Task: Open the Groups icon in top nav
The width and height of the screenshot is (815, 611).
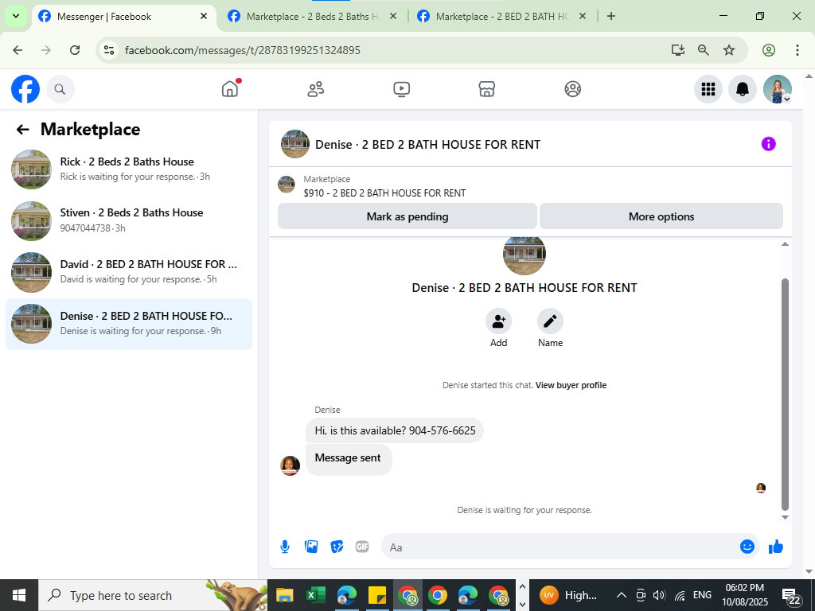Action: click(x=572, y=89)
